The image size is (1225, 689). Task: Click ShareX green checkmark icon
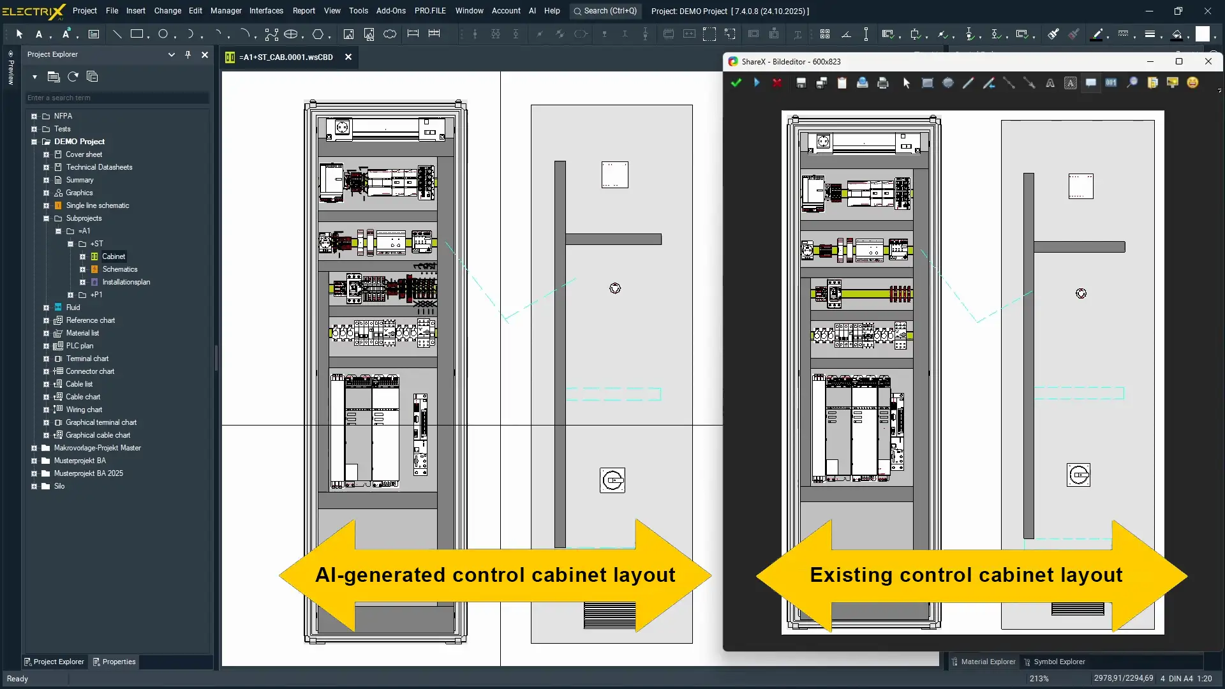pyautogui.click(x=736, y=83)
